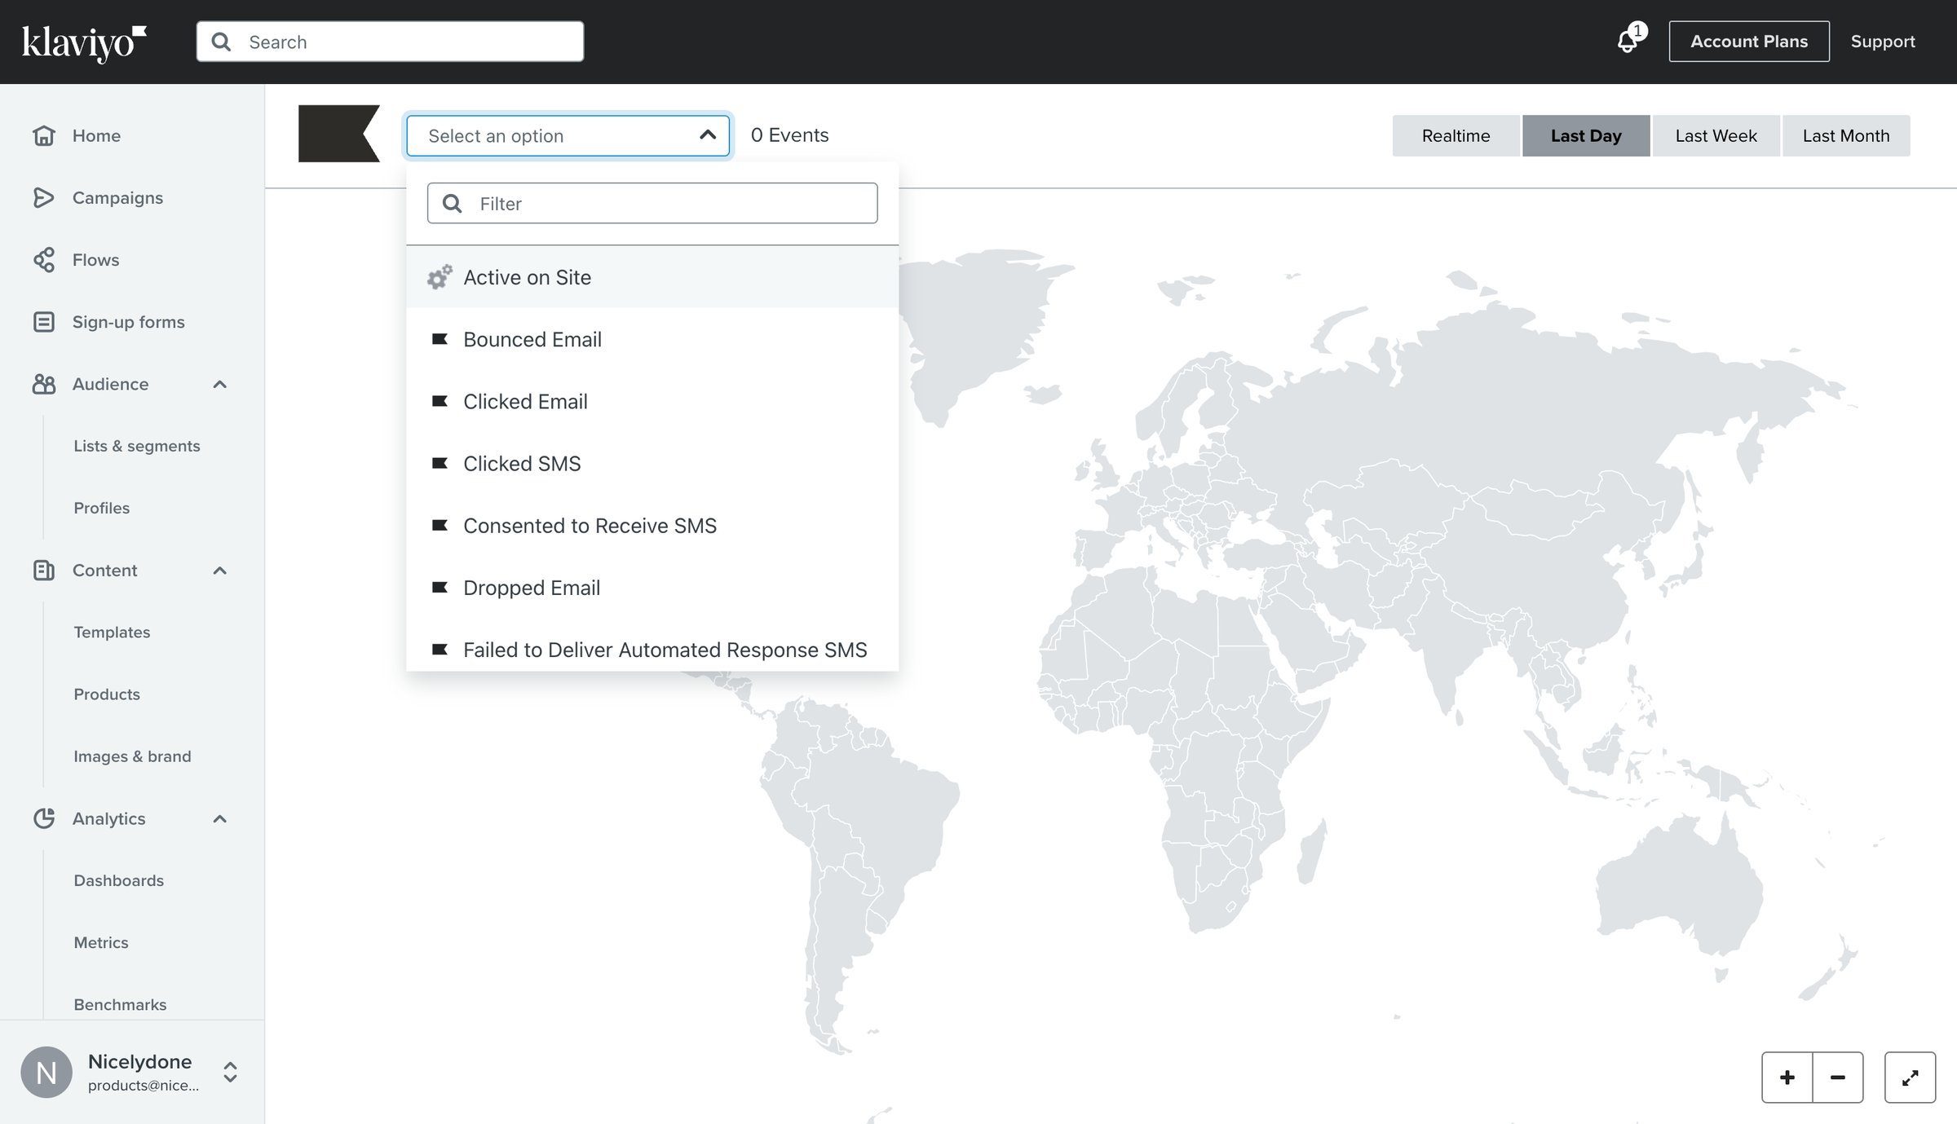Click the Analytics pie chart icon

tap(44, 818)
